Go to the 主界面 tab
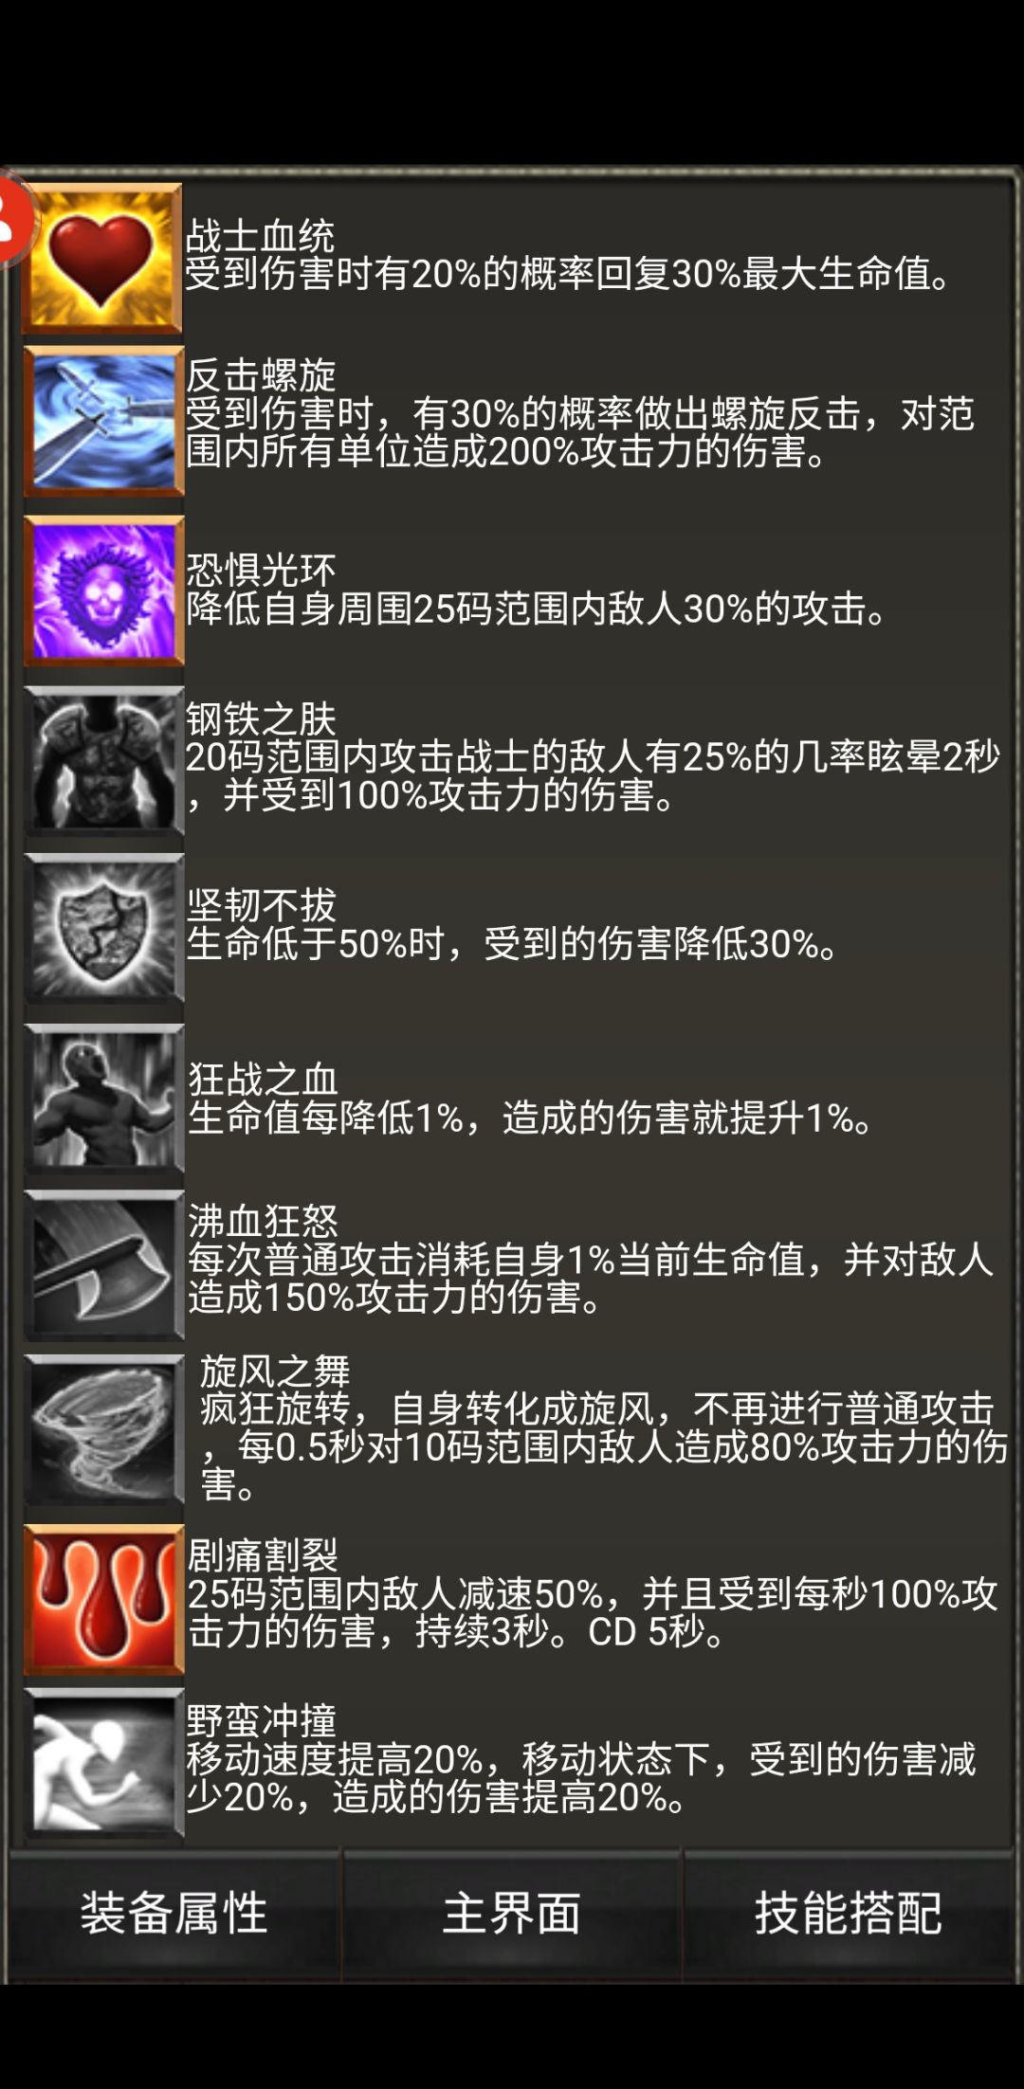The width and height of the screenshot is (1024, 2089). click(512, 1914)
